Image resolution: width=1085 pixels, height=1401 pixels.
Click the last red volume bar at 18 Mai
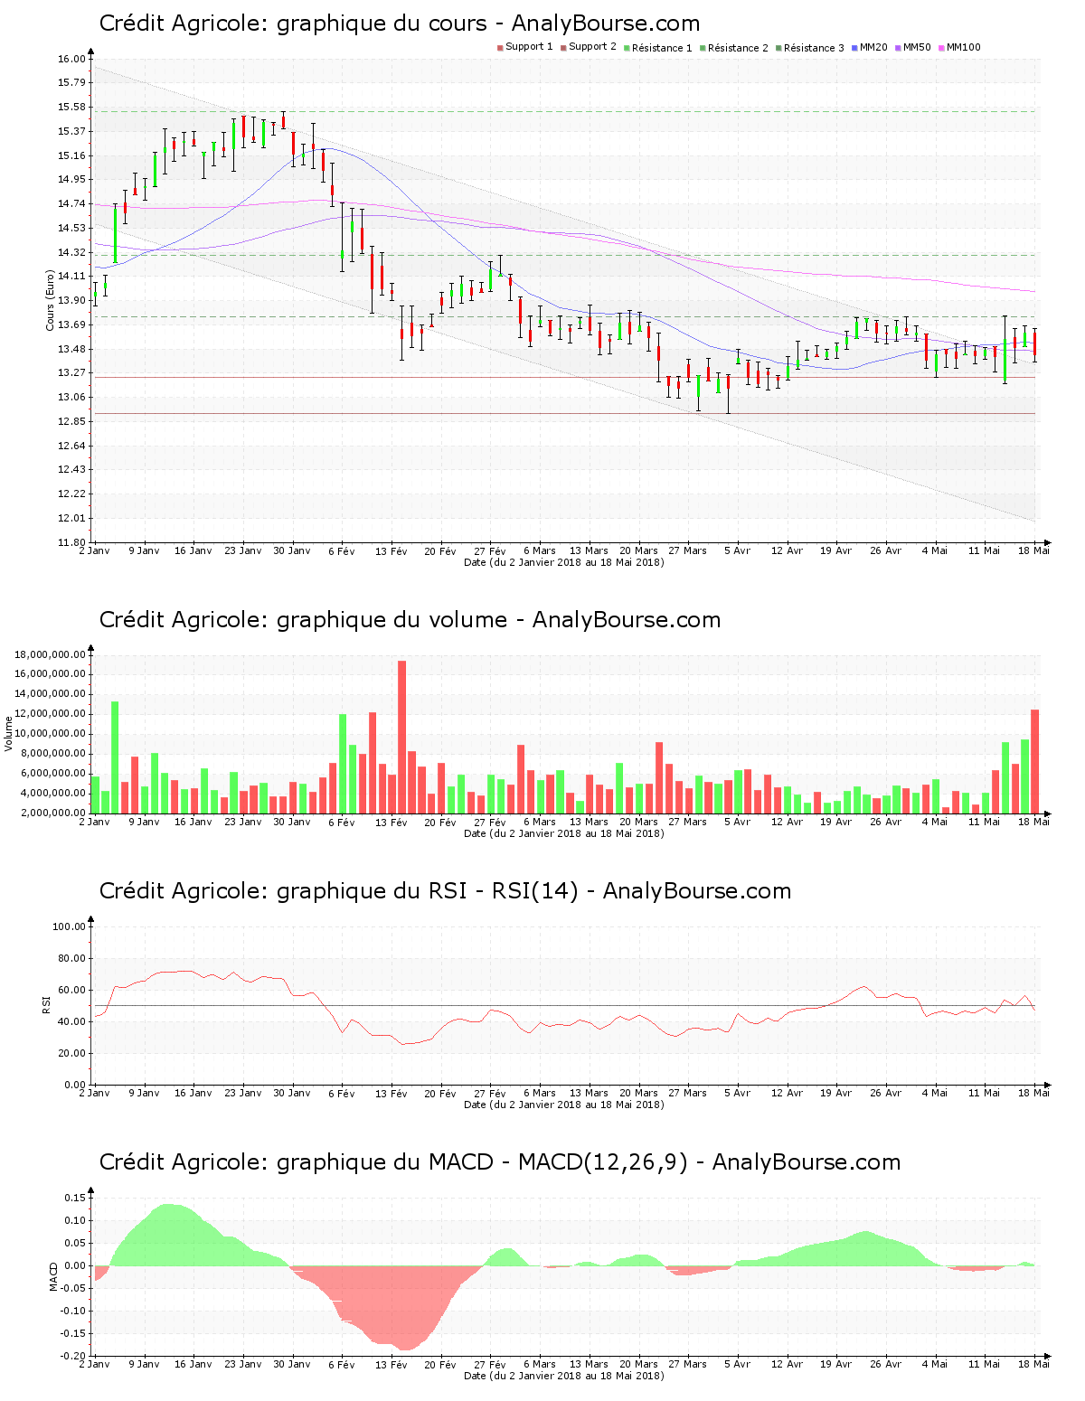click(x=1035, y=761)
